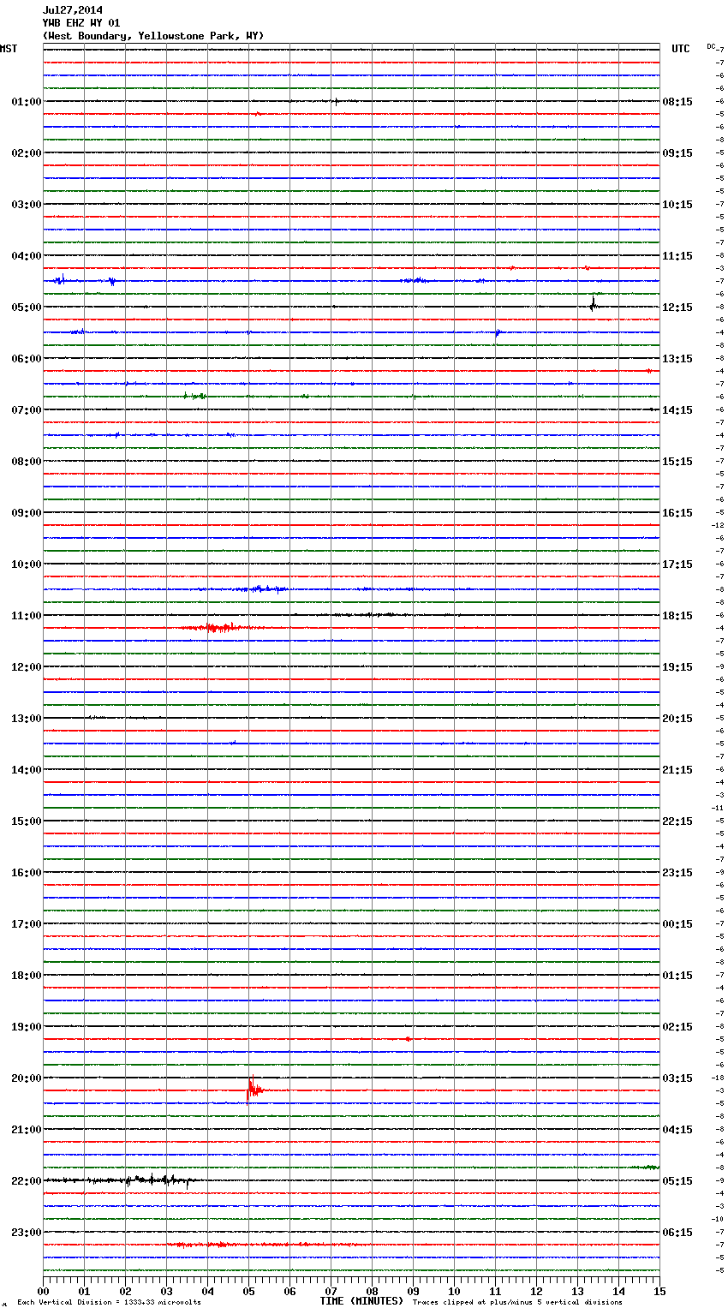Screen dimensions: 728x1314
Task: Click the 09:15 UTC time label
Action: click(677, 153)
